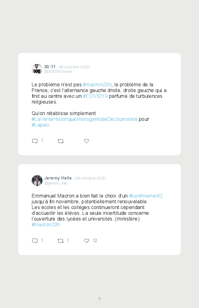Click #macron20h at the end of Jeremy's tweet
199x308 pixels.
pos(46,224)
